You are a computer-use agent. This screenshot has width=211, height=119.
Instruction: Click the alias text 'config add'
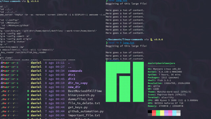(14, 34)
